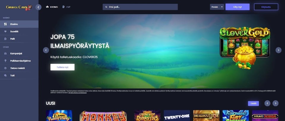Open Kampanjat in the sidebar
Image resolution: width=285 pixels, height=121 pixels.
click(19, 54)
